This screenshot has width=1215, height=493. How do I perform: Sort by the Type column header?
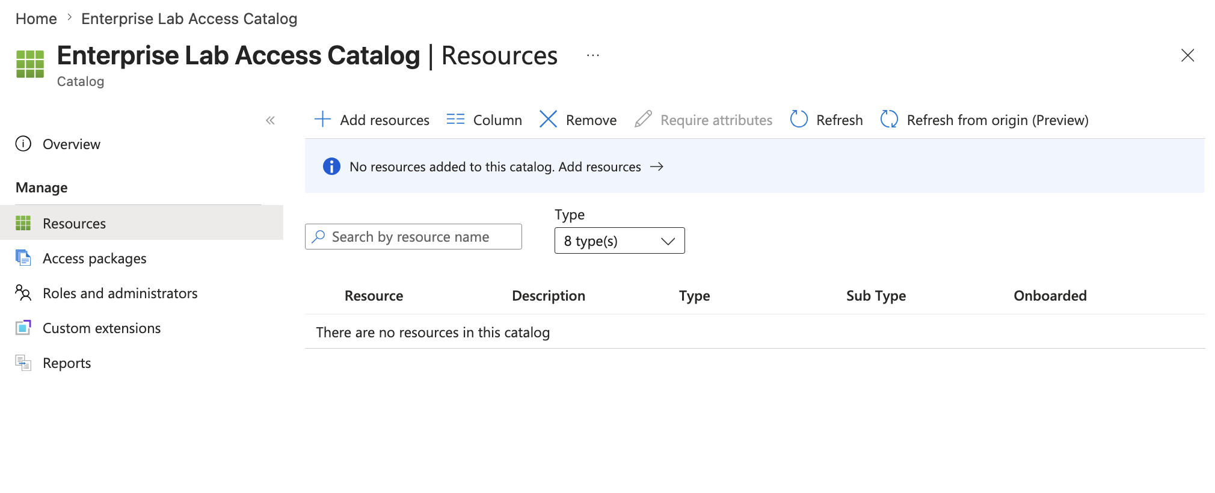[x=695, y=295]
